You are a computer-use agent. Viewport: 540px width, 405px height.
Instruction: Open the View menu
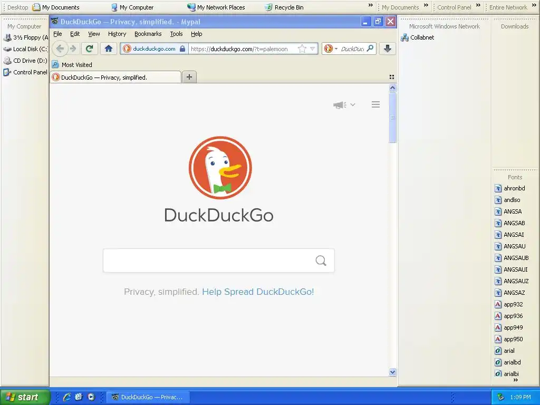pos(94,34)
